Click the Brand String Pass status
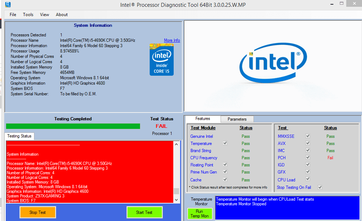The image size is (362, 221). 246,151
